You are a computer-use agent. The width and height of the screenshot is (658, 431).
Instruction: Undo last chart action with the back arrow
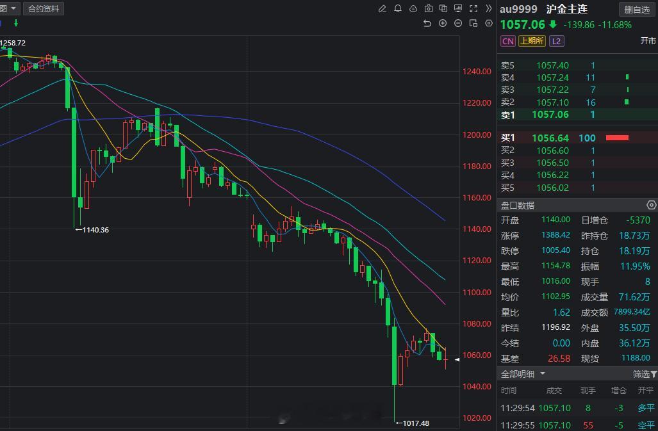[428, 22]
